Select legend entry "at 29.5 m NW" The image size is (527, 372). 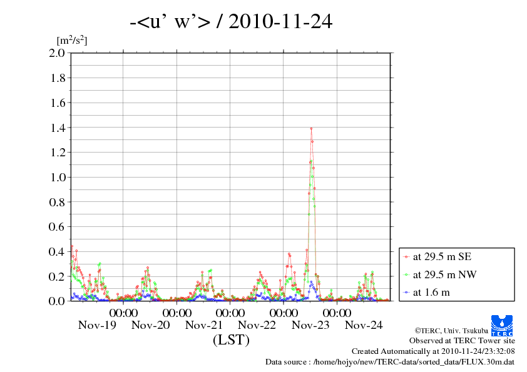pos(444,274)
